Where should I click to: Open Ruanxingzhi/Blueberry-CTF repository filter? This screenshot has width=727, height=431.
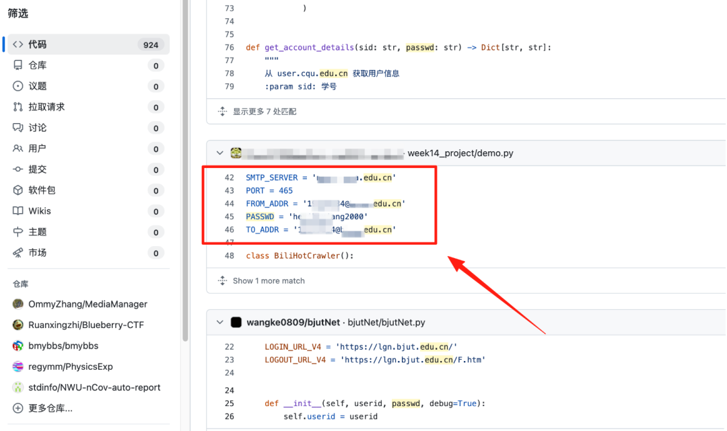[86, 325]
